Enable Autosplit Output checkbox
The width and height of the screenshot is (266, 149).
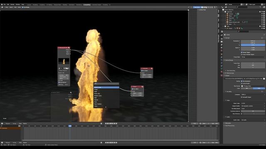pyautogui.click(x=241, y=97)
